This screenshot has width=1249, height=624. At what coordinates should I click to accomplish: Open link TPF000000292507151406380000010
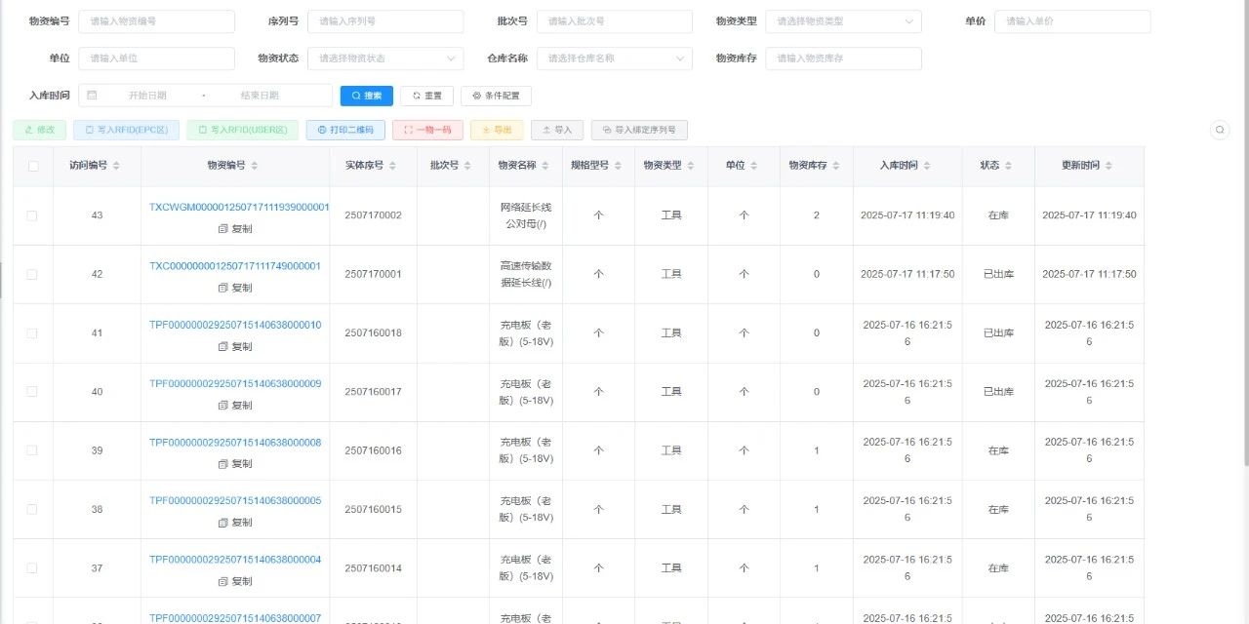(x=235, y=325)
